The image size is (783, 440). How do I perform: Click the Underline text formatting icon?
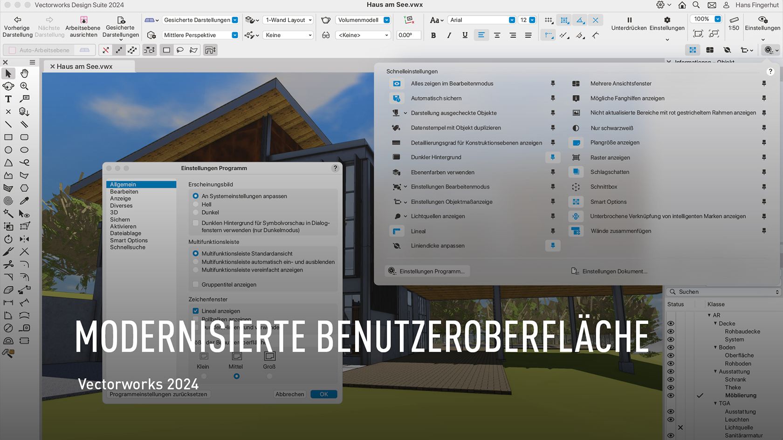(x=465, y=35)
